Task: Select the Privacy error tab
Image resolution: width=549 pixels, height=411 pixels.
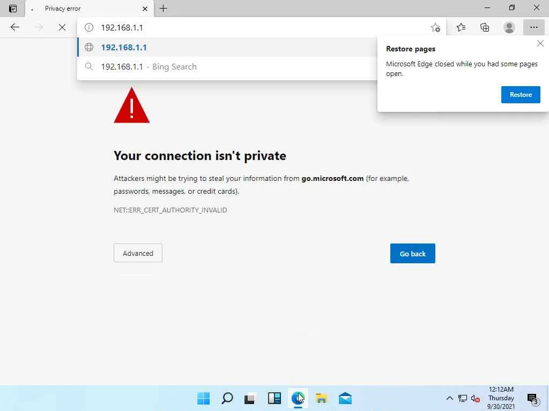Action: (x=90, y=9)
